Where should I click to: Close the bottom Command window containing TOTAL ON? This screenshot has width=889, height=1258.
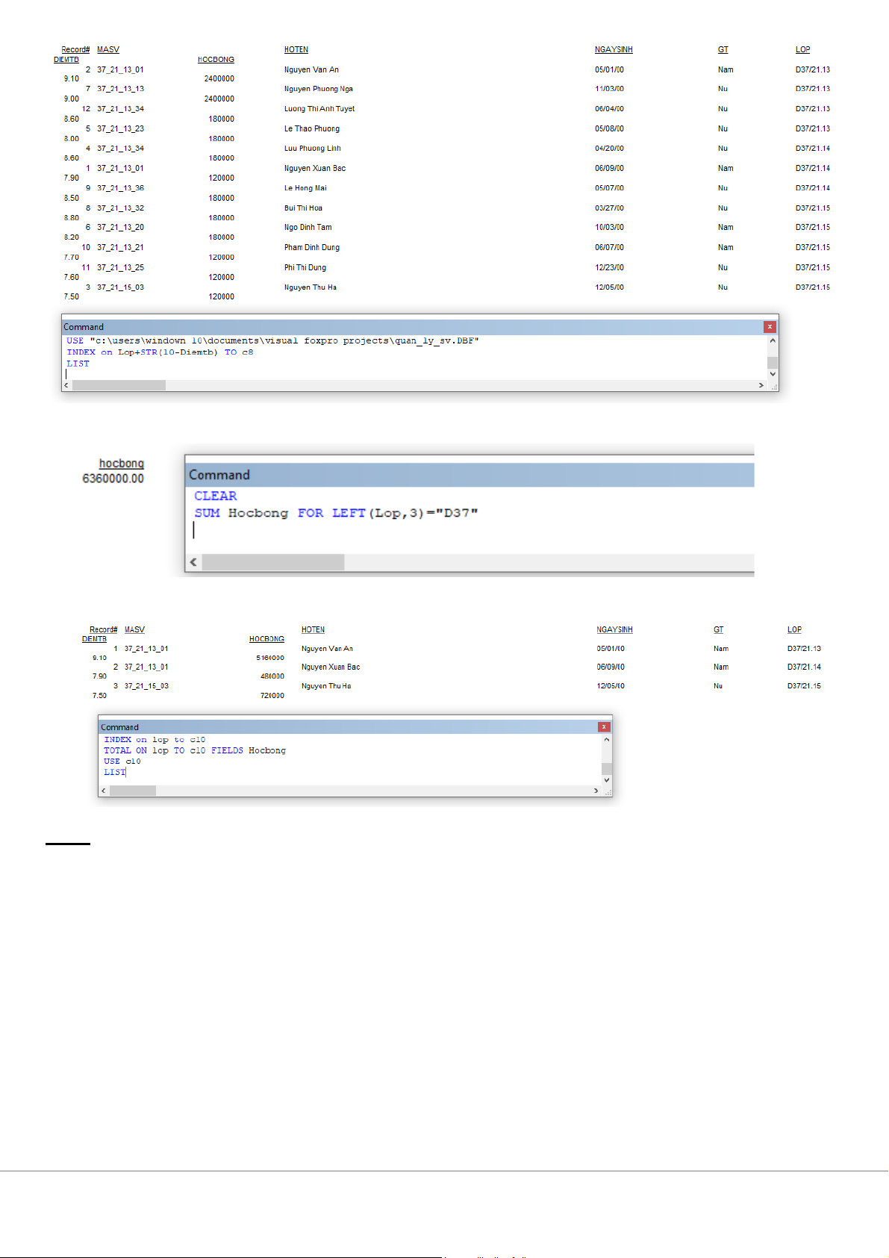604,727
